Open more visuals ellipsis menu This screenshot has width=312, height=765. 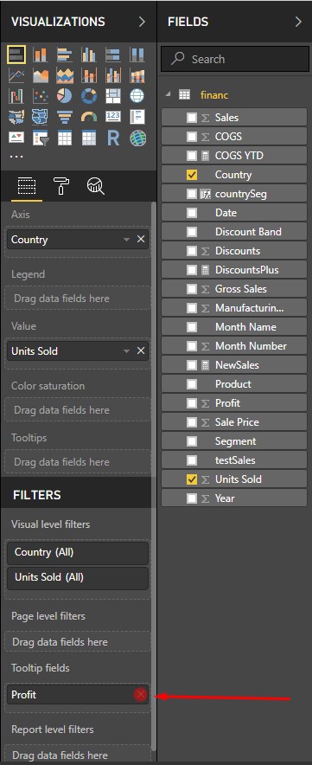tap(16, 157)
